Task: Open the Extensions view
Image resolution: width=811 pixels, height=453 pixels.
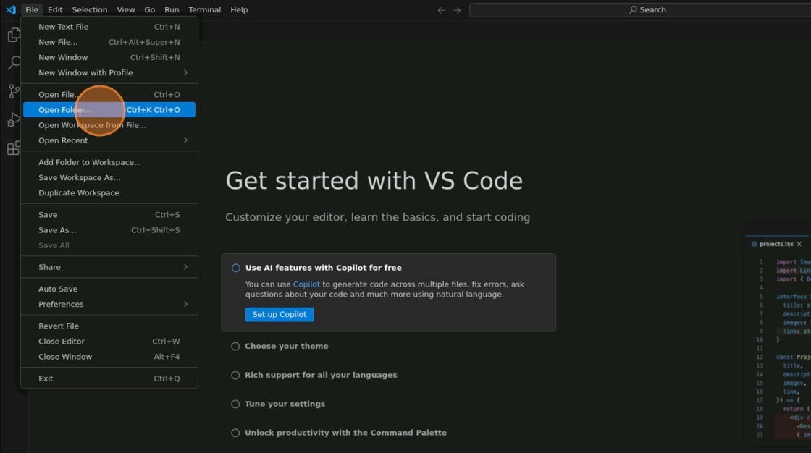Action: tap(14, 148)
